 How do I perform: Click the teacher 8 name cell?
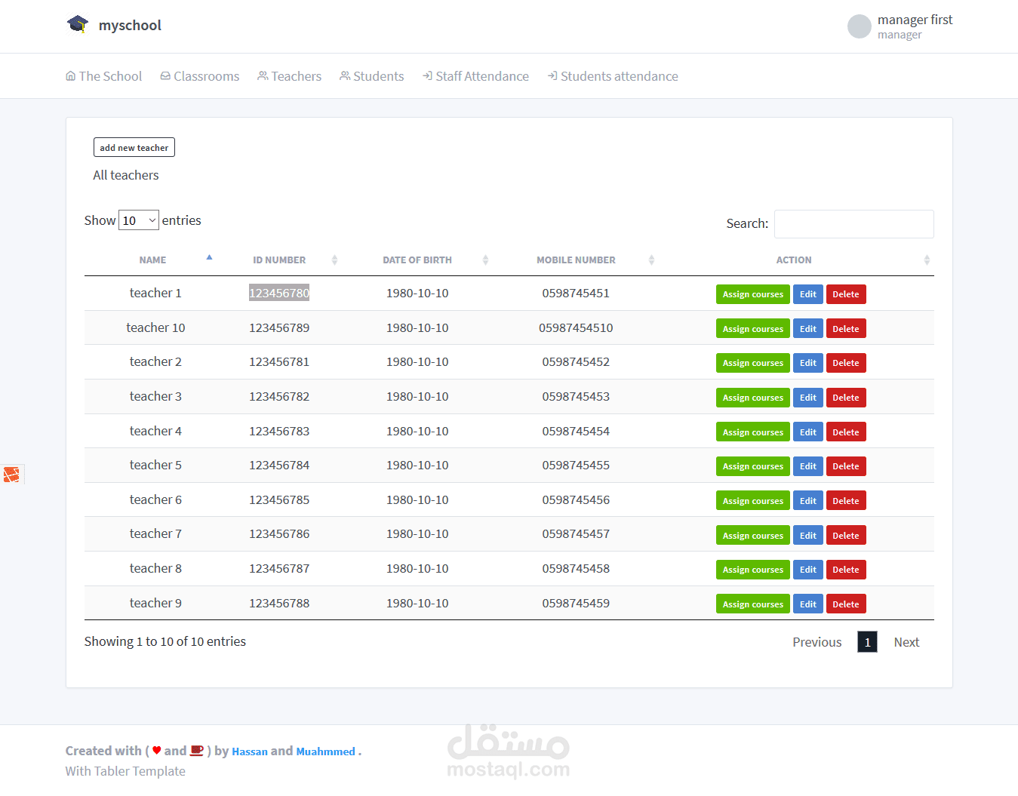pos(155,568)
